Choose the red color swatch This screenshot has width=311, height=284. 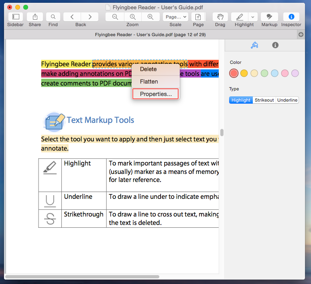click(x=234, y=73)
